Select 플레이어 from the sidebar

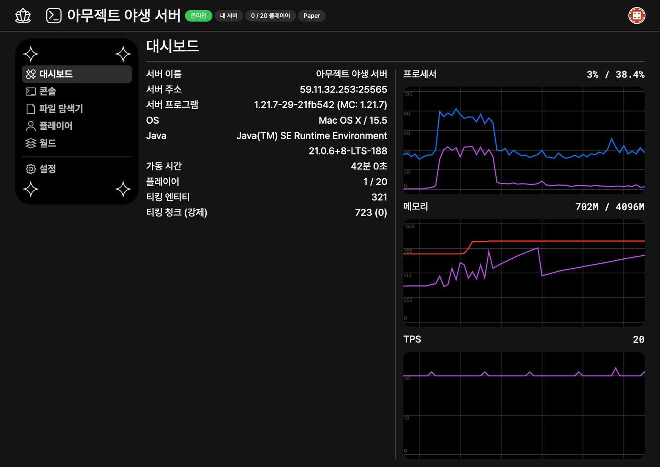55,126
